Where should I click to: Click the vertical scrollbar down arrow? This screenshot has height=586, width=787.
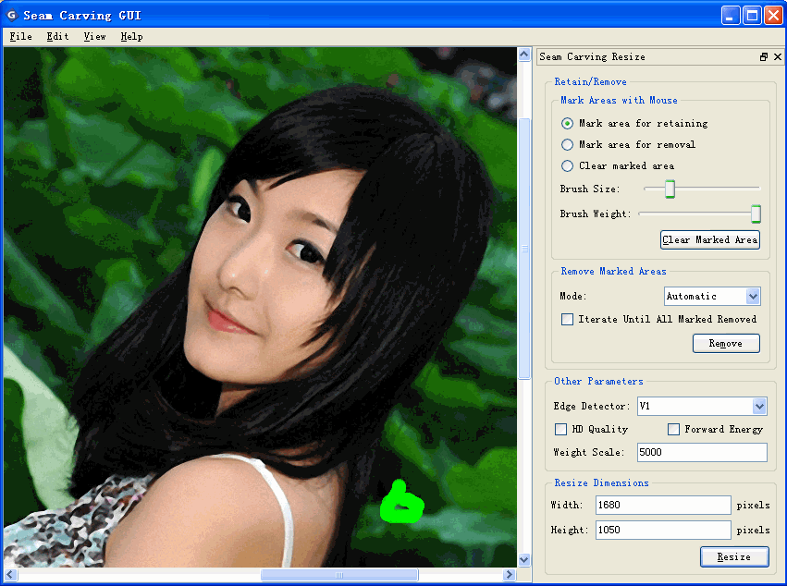(524, 560)
